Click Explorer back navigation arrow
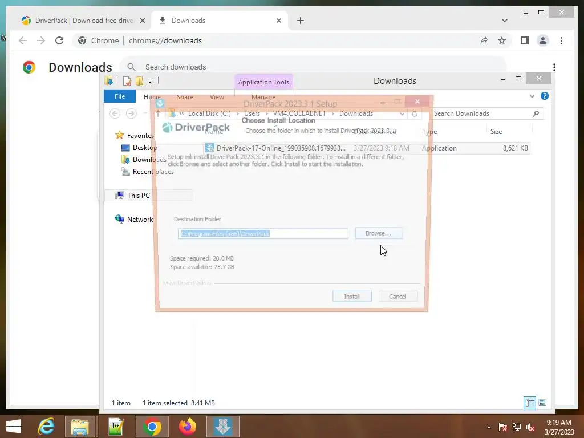This screenshot has height=438, width=584. 115,113
